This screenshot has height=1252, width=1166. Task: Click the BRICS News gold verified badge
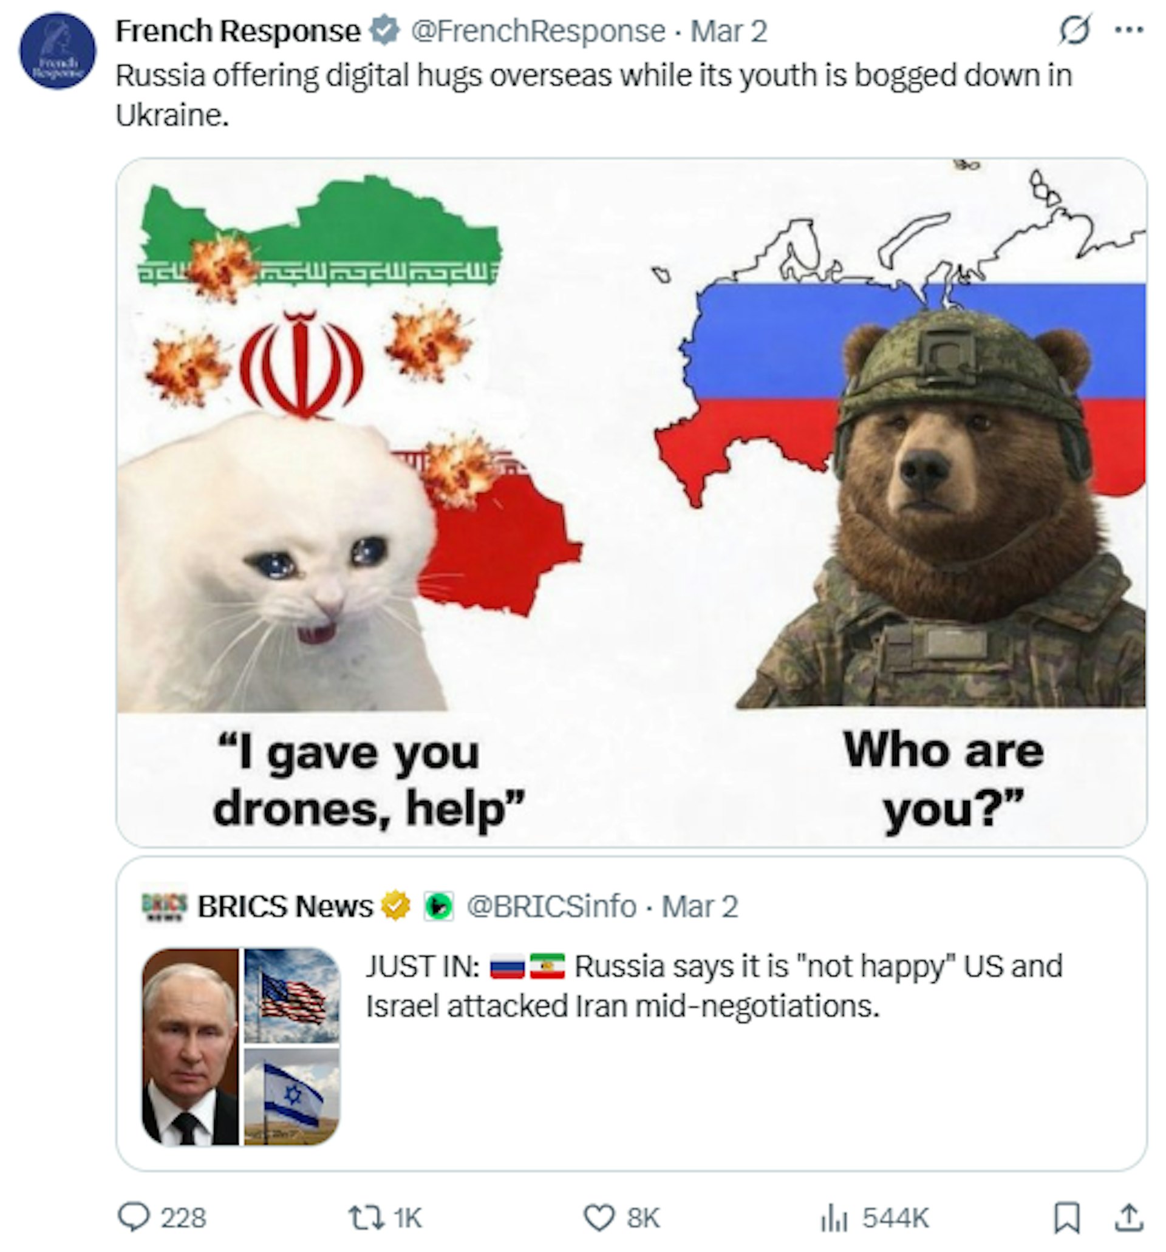click(x=394, y=907)
